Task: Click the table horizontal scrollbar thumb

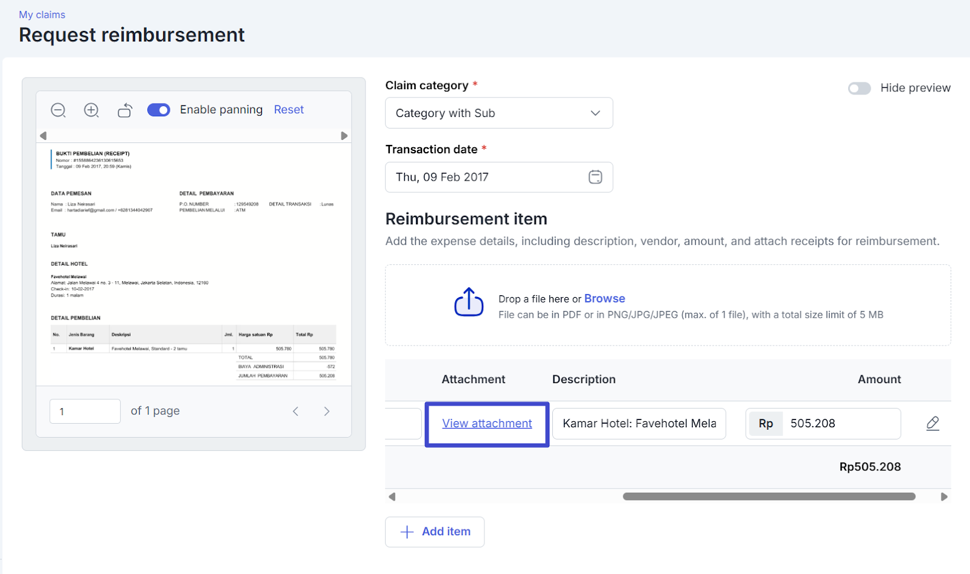Action: pos(769,496)
